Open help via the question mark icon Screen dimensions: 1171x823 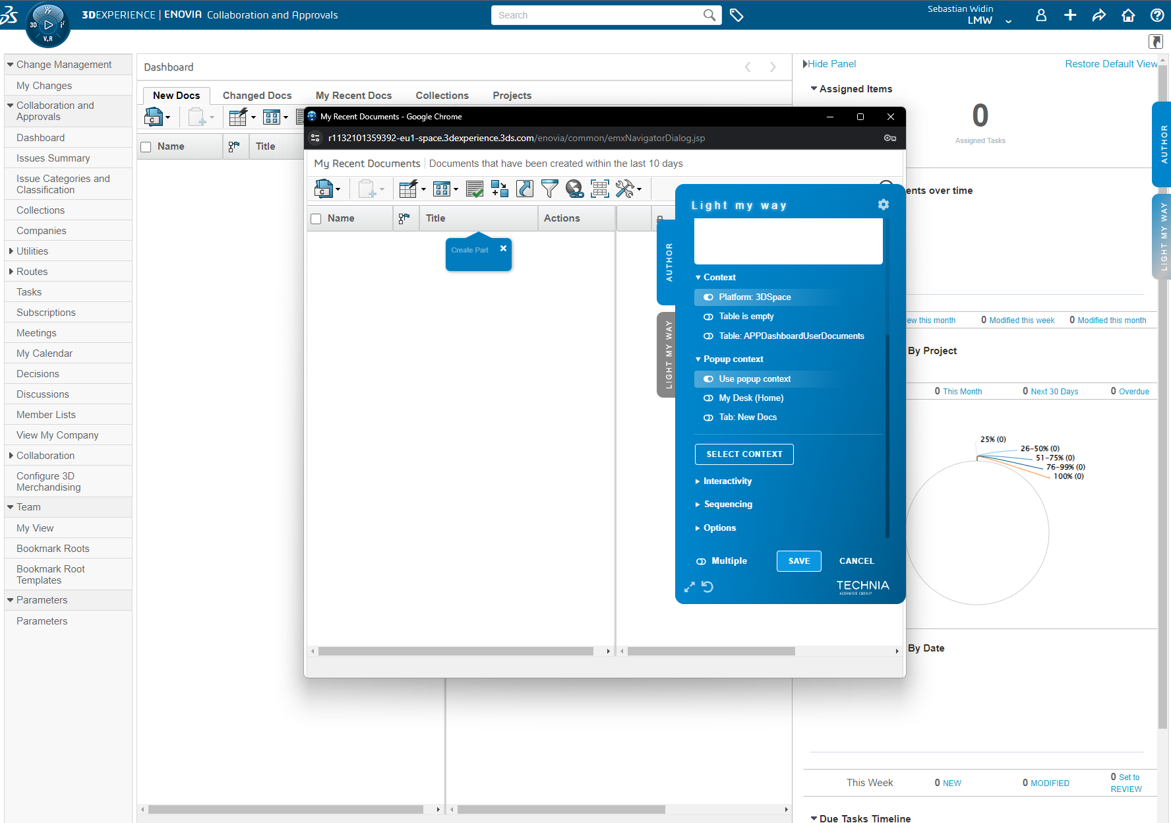[x=1157, y=15]
